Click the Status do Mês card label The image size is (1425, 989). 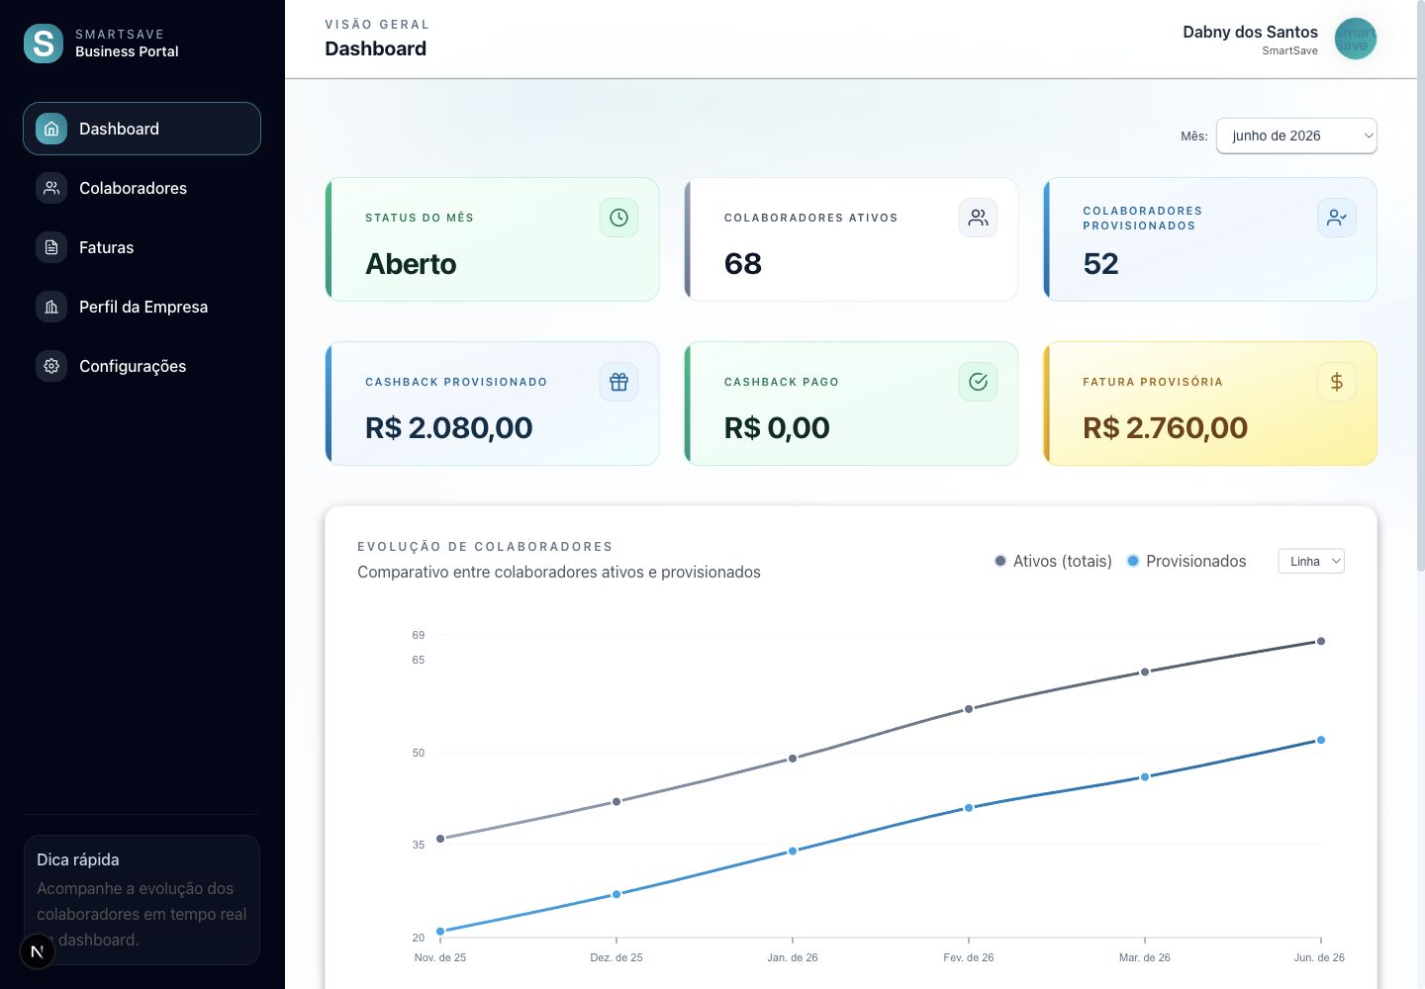(420, 218)
